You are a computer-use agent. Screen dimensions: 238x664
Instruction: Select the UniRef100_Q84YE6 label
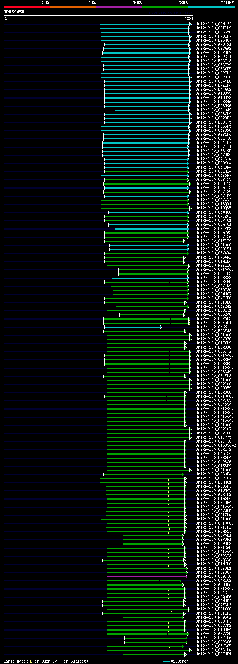coord(214,81)
